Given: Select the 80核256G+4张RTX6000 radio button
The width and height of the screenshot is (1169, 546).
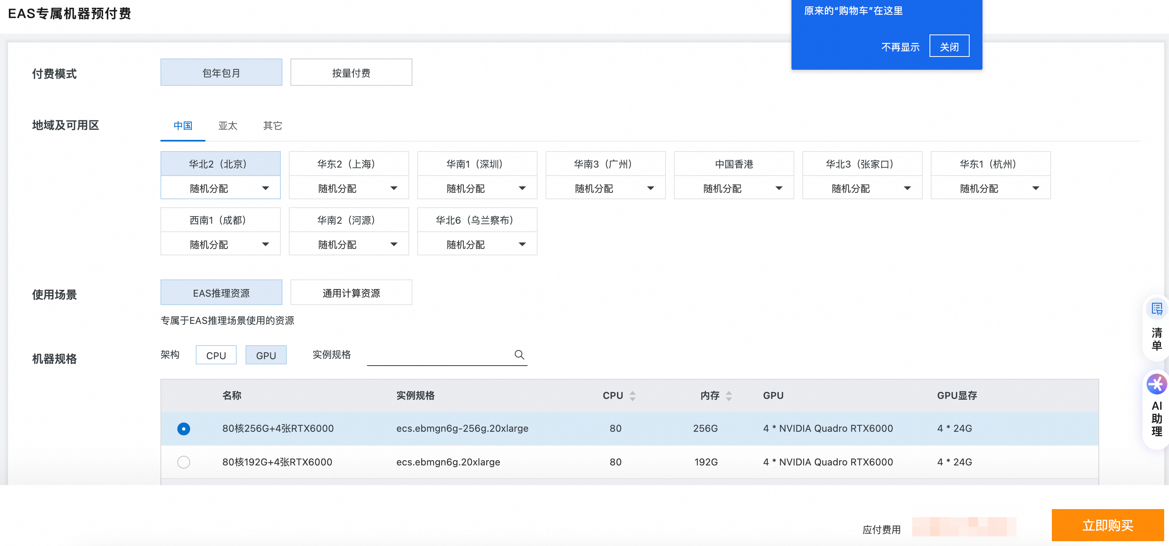Looking at the screenshot, I should [184, 429].
